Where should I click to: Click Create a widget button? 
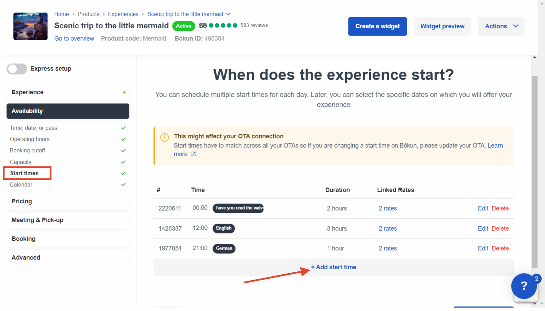pyautogui.click(x=378, y=26)
